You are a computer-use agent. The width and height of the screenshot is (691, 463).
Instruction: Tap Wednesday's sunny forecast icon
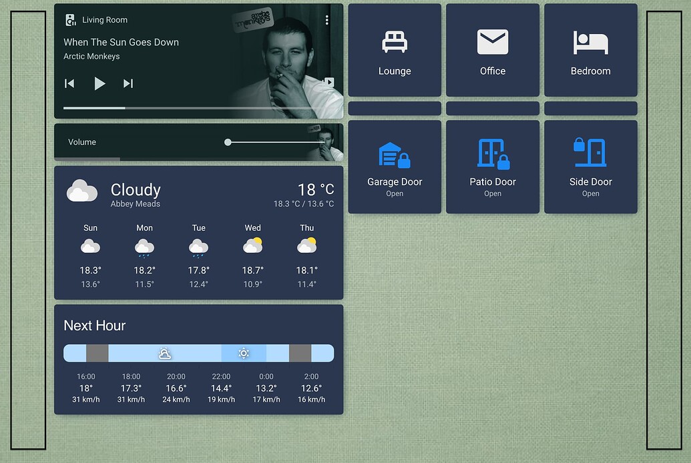click(252, 246)
